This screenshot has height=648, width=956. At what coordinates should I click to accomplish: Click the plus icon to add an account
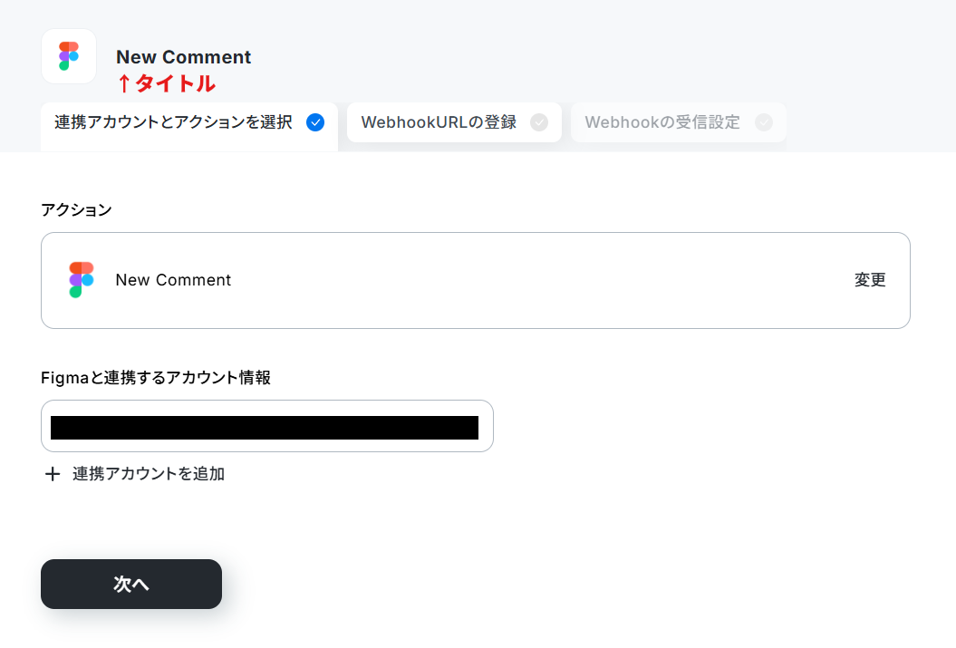pos(53,474)
